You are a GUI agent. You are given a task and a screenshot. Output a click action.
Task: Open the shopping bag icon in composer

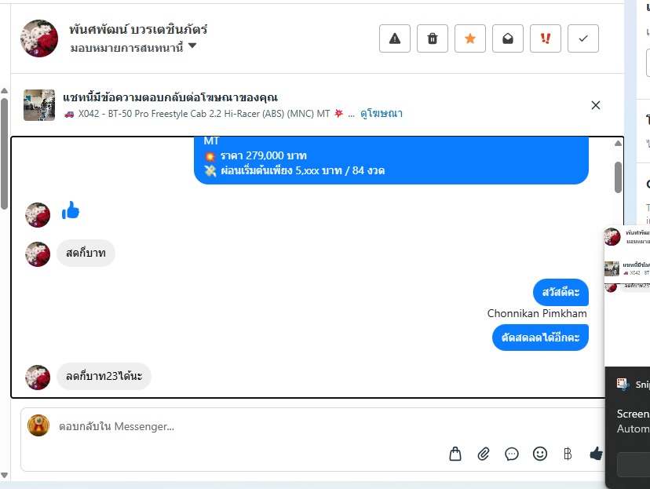[455, 454]
